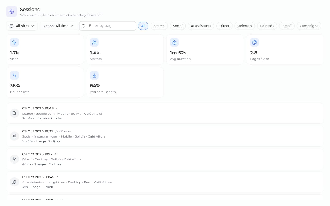Show only AI assistants sessions
The width and height of the screenshot is (330, 206).
tap(201, 26)
